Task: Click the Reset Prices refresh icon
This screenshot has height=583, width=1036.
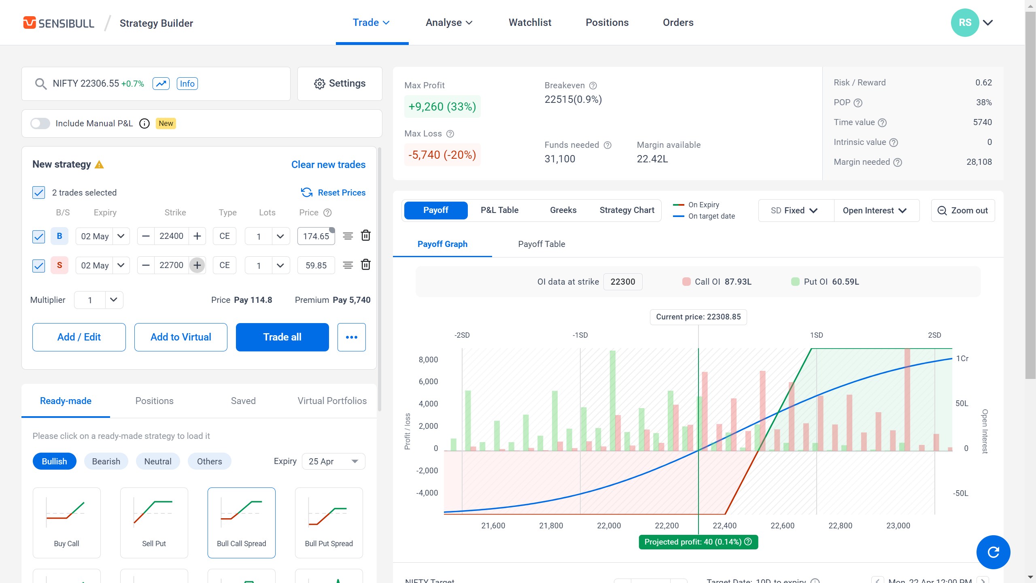Action: coord(307,193)
